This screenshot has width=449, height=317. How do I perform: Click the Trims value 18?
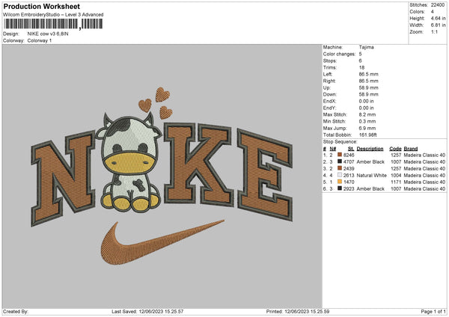click(361, 67)
